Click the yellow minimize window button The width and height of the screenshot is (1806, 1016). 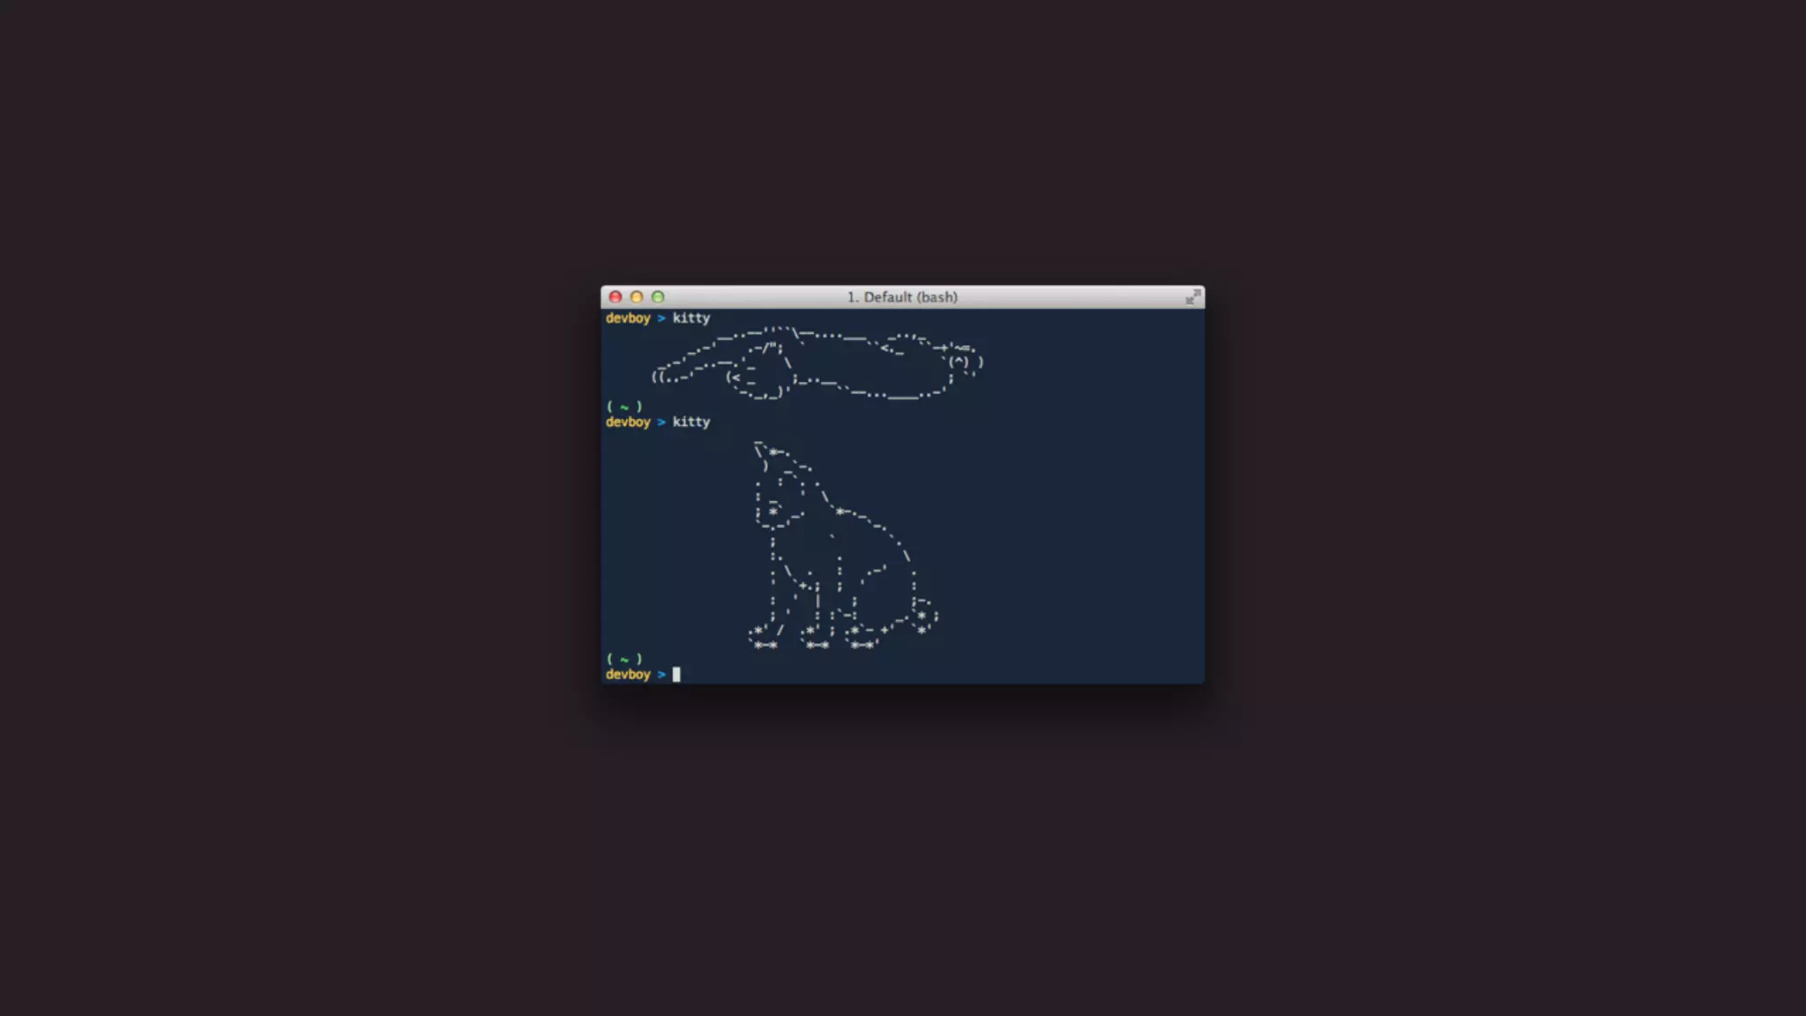tap(637, 297)
